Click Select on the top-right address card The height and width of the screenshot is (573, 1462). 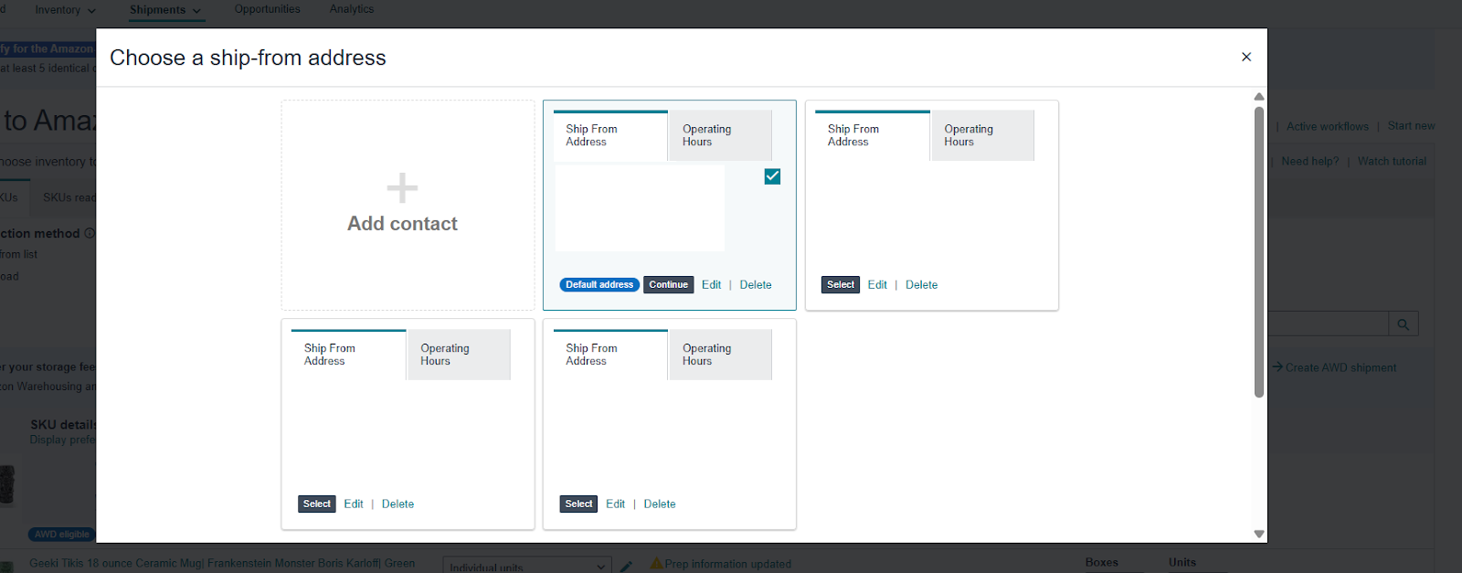(840, 285)
